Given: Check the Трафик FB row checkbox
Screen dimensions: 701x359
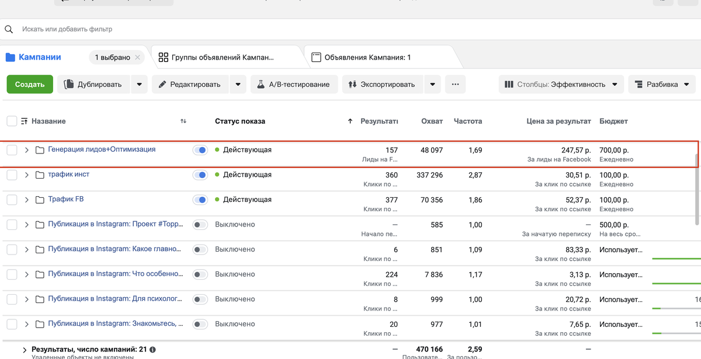Looking at the screenshot, I should [x=12, y=200].
